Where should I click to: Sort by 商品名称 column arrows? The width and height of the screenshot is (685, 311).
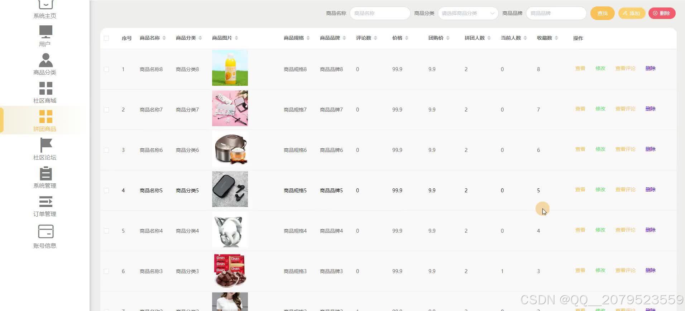pyautogui.click(x=164, y=38)
